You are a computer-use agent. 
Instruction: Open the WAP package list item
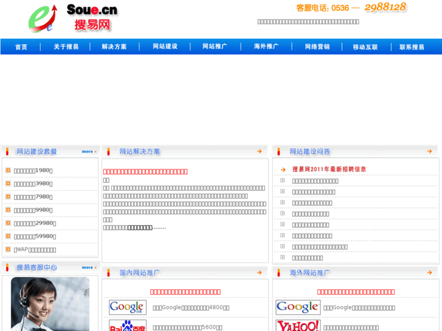35,250
